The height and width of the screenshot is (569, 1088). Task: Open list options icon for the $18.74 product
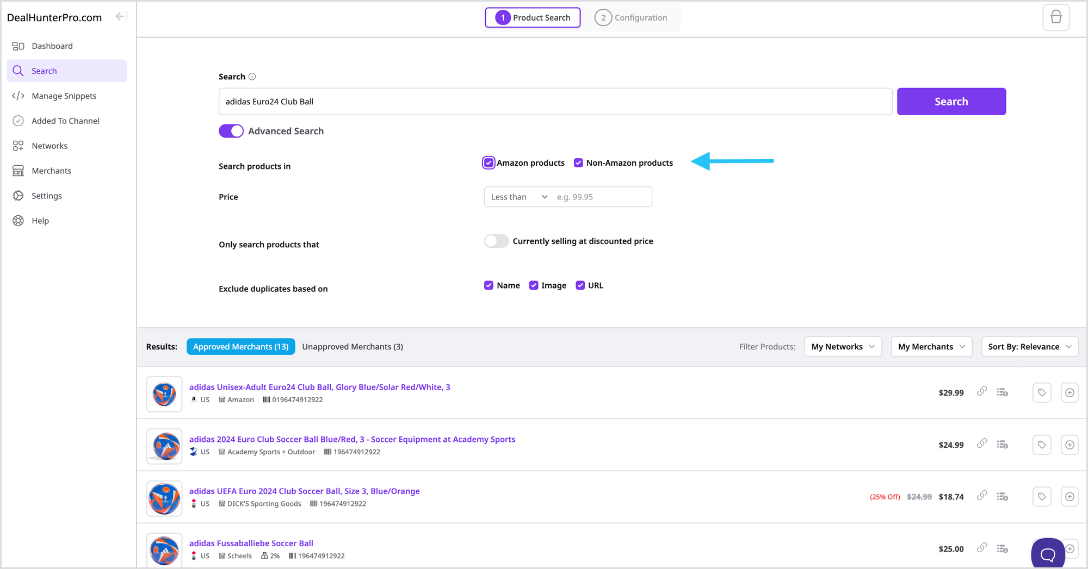[1002, 497]
